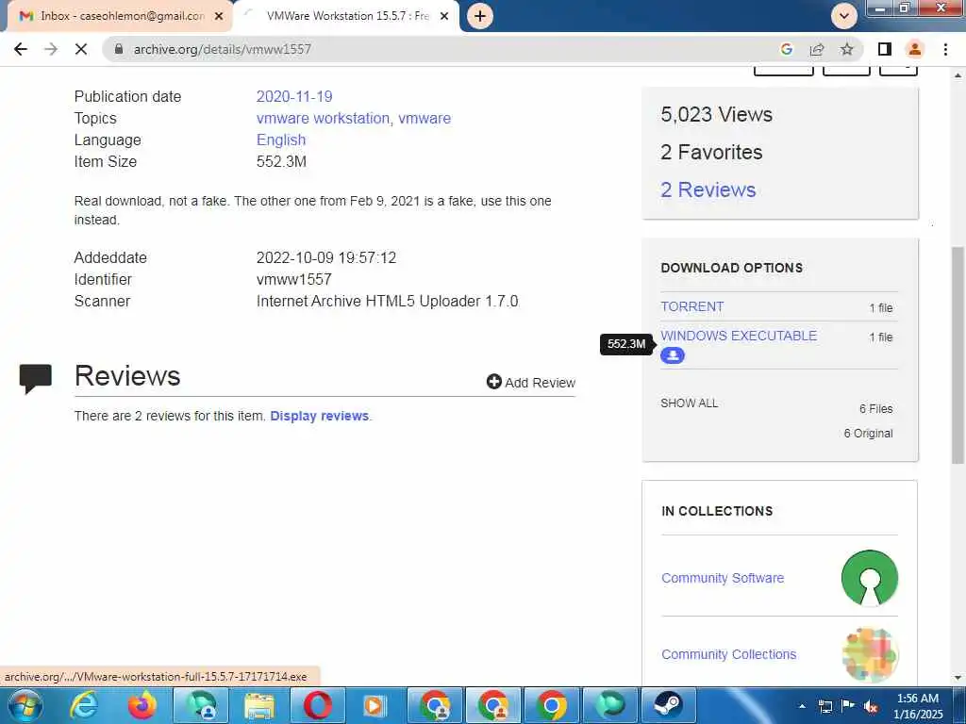This screenshot has width=966, height=724.
Task: Open the Chrome three-dot menu
Action: [945, 49]
